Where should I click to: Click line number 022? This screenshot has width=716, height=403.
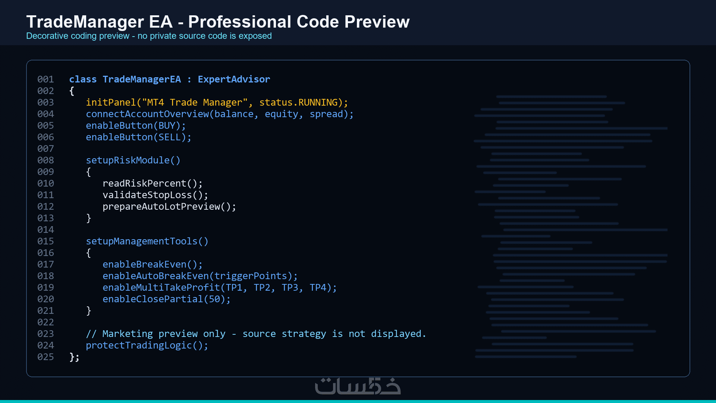(x=45, y=322)
